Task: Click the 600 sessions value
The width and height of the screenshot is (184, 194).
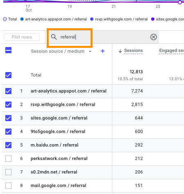Action: 139,131
